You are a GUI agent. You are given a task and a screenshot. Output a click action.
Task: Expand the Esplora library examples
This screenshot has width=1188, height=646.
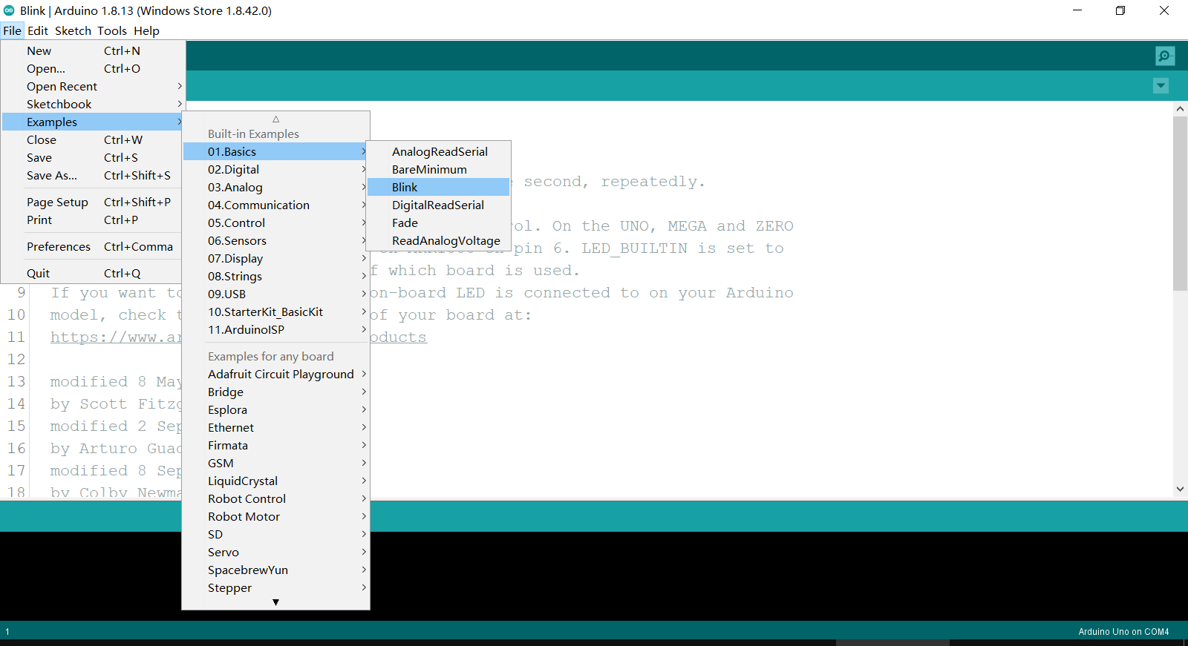point(275,409)
